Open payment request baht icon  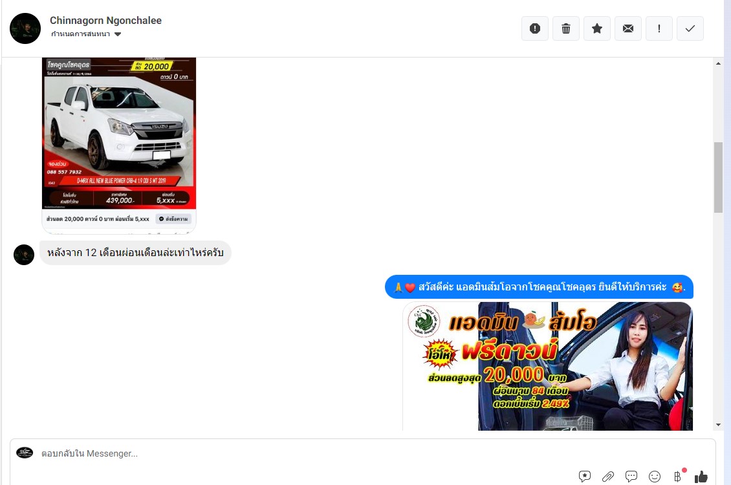[678, 476]
